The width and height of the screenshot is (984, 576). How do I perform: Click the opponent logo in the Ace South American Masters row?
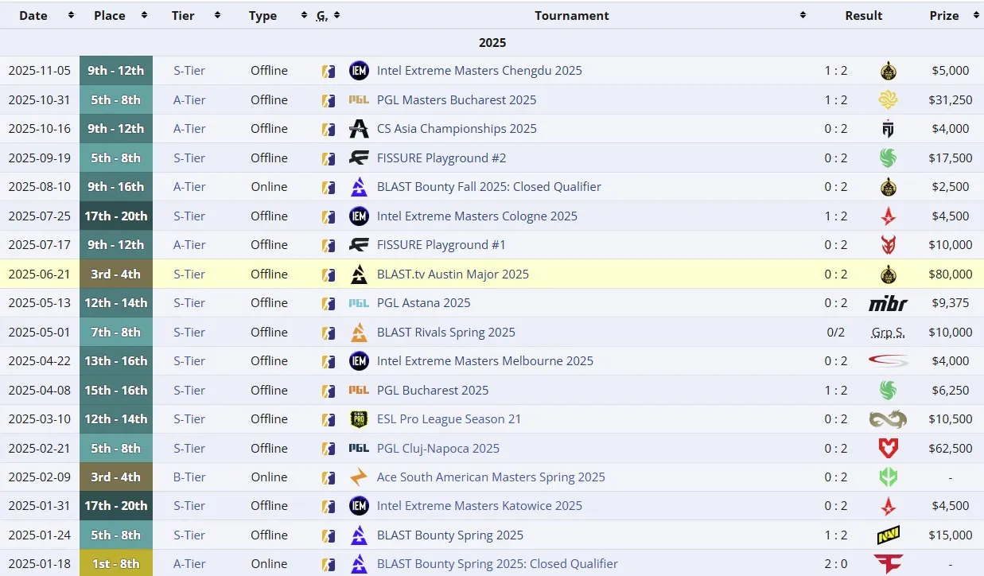click(x=889, y=477)
